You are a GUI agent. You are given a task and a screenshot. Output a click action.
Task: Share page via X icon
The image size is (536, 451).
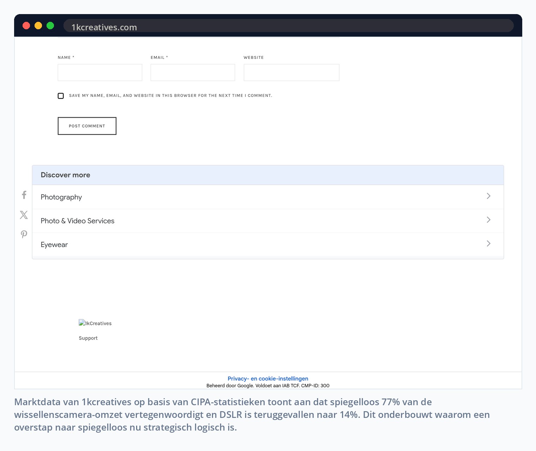(24, 215)
